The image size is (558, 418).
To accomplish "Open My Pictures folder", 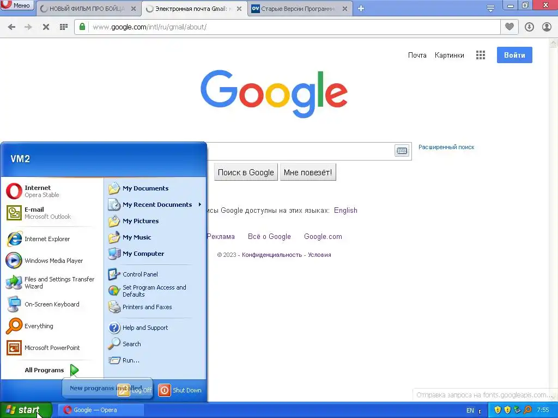I will (155, 221).
